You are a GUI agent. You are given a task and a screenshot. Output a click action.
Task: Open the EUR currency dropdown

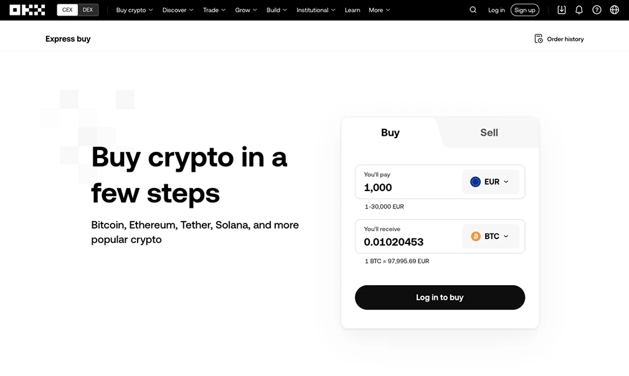pyautogui.click(x=491, y=182)
